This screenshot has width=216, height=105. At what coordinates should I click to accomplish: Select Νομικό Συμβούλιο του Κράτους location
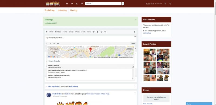pyautogui.click(x=90, y=76)
